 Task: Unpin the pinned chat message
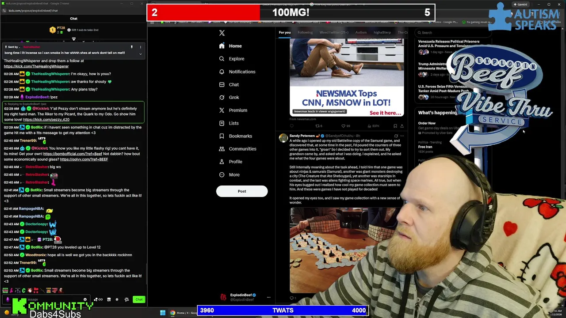tap(131, 47)
